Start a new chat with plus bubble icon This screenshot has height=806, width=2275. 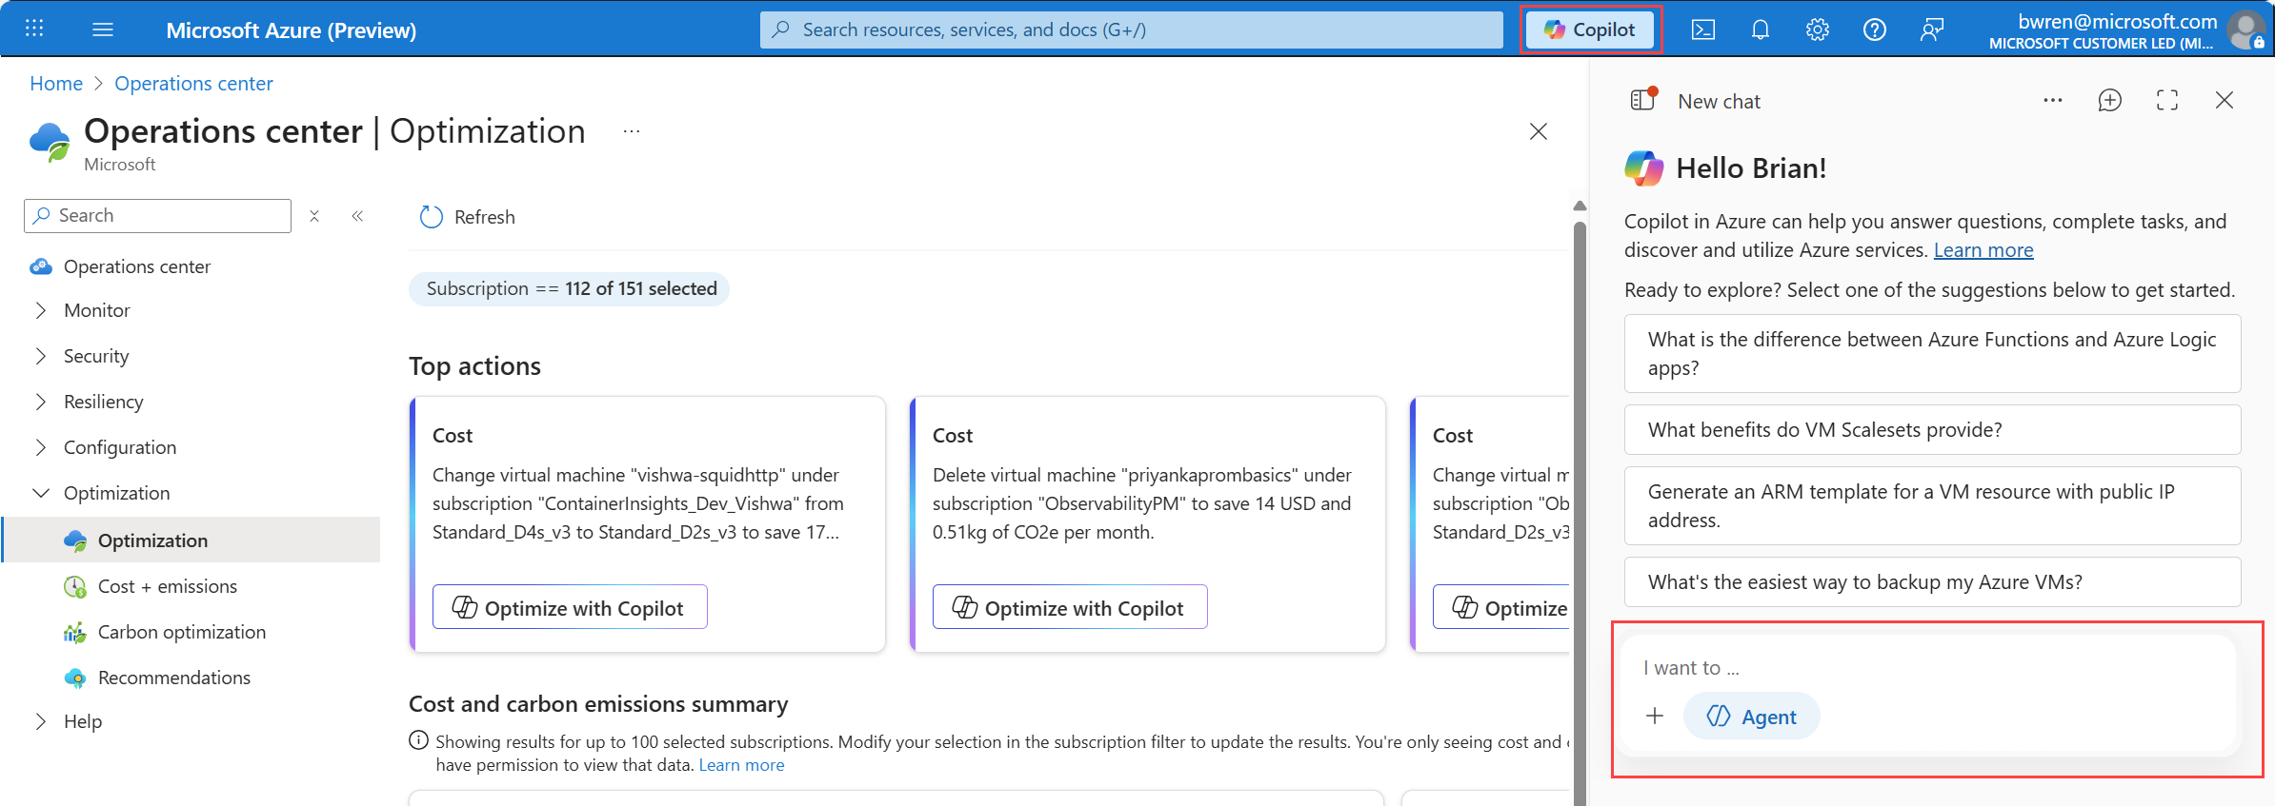(x=2109, y=101)
